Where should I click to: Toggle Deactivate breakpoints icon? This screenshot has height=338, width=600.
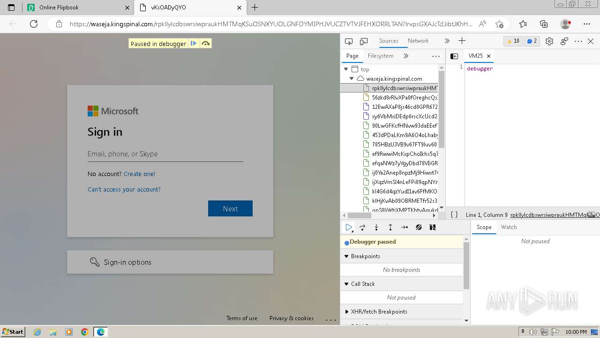click(419, 227)
